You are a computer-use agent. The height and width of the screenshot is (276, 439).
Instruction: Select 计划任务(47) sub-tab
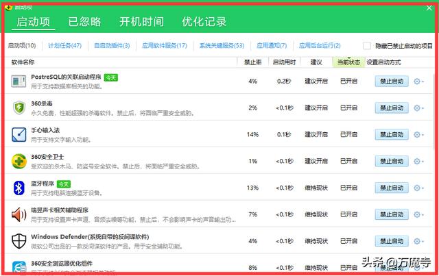pyautogui.click(x=64, y=46)
